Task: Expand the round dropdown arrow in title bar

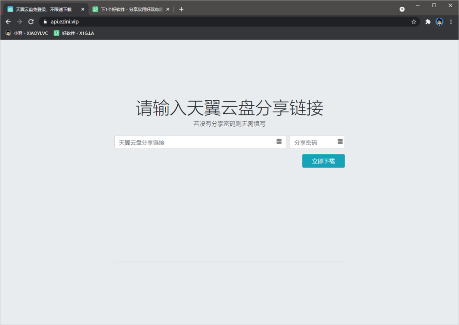Action: pos(402,9)
